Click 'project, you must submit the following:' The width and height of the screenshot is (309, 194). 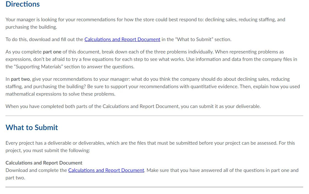48,150
